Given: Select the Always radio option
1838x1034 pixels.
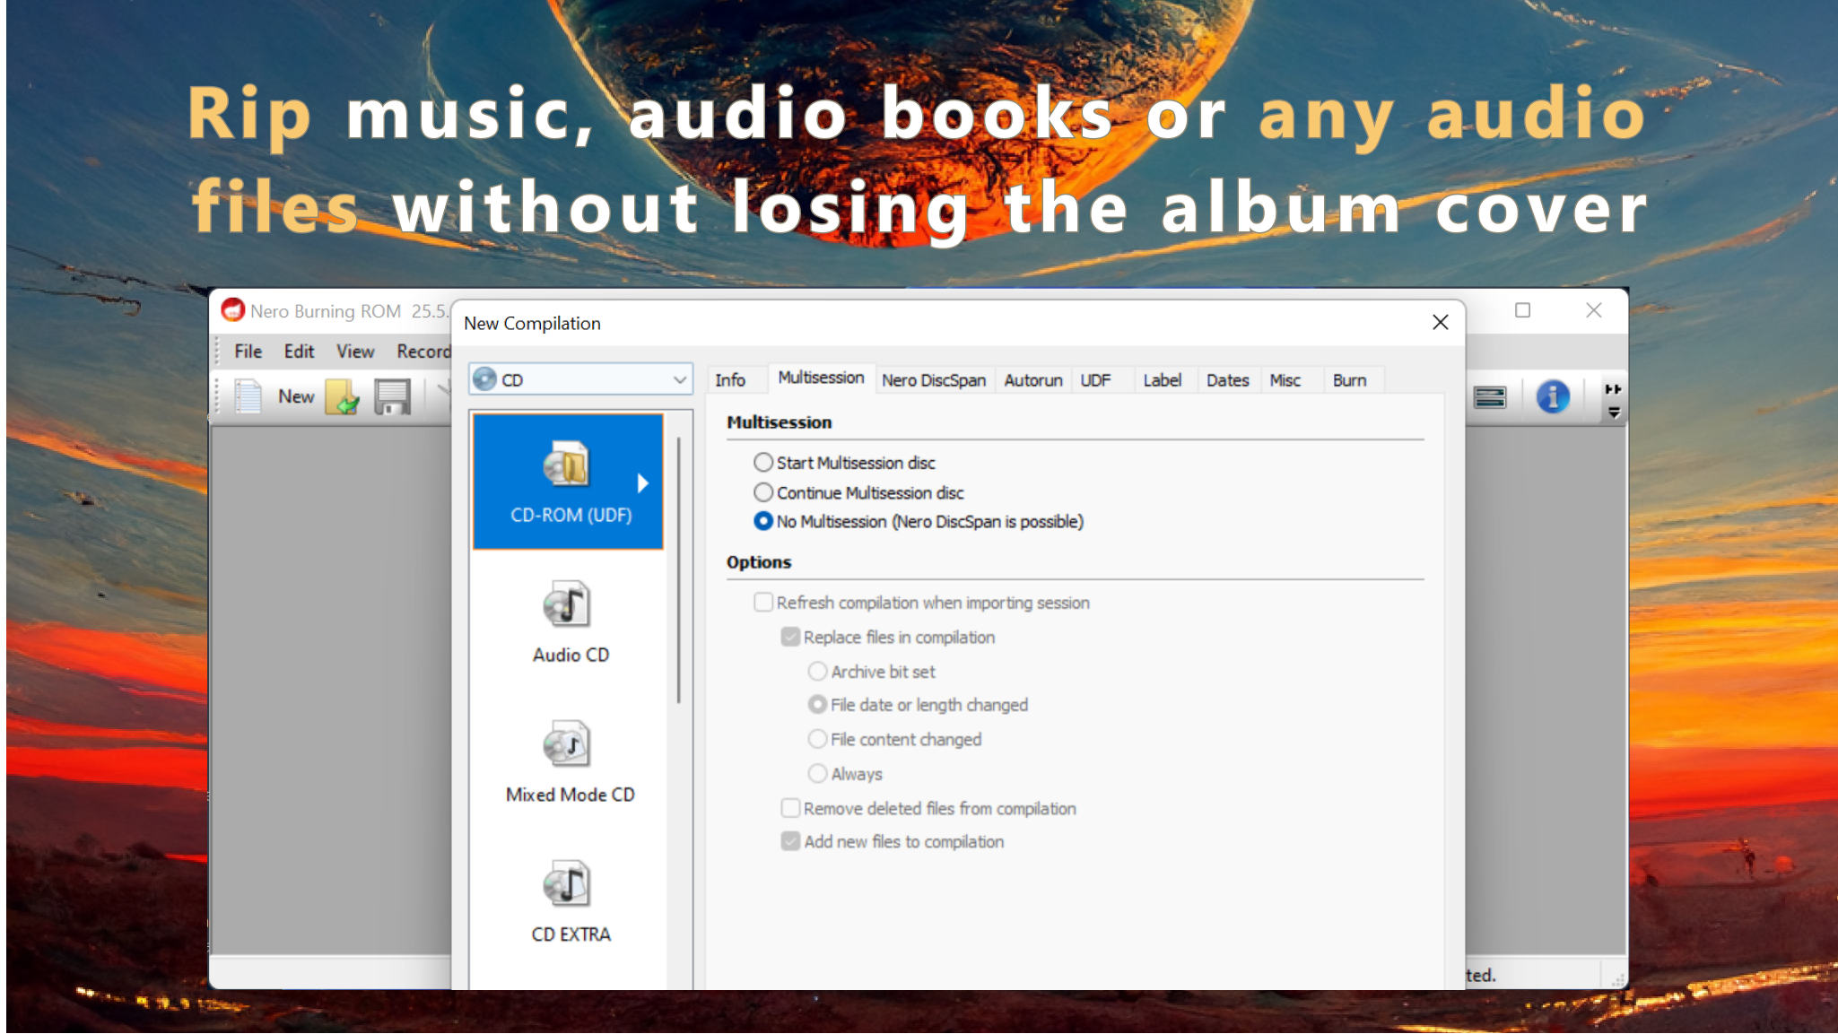Looking at the screenshot, I should pyautogui.click(x=817, y=773).
